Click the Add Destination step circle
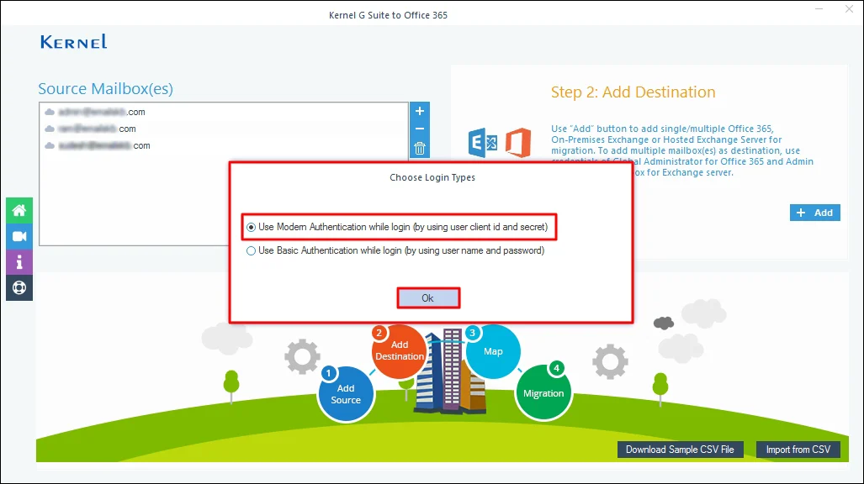 click(x=399, y=350)
